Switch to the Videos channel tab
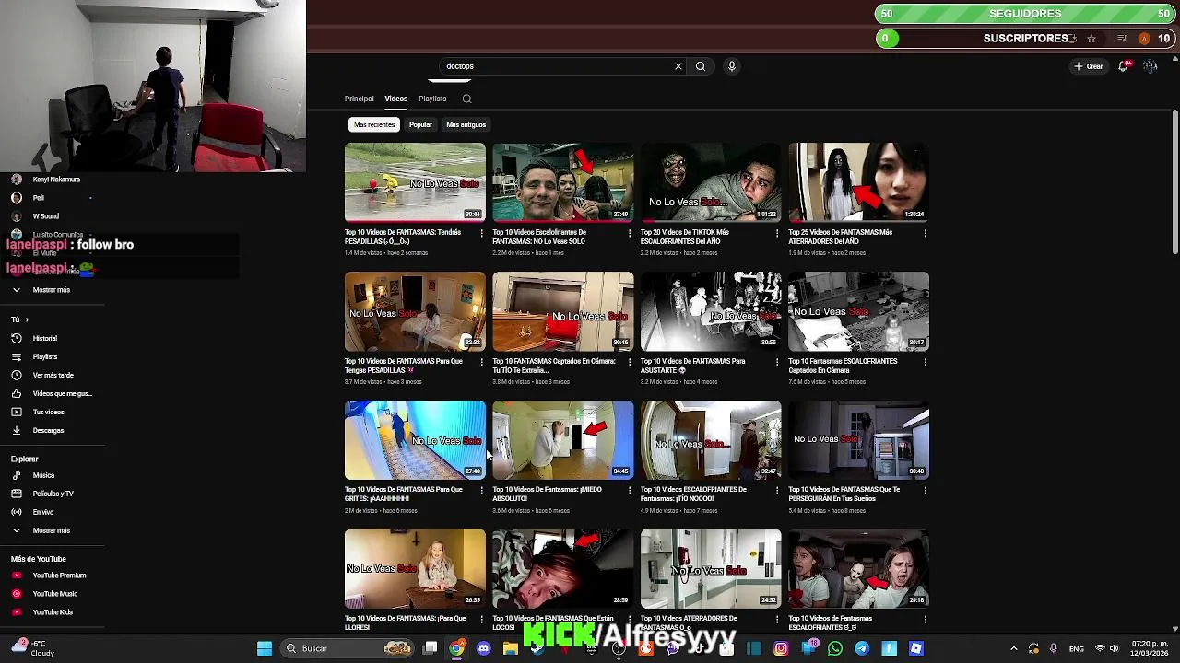Image resolution: width=1180 pixels, height=663 pixels. click(x=396, y=99)
